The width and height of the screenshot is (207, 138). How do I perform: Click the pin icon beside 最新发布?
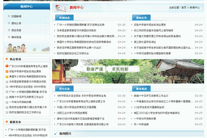pos(7,122)
